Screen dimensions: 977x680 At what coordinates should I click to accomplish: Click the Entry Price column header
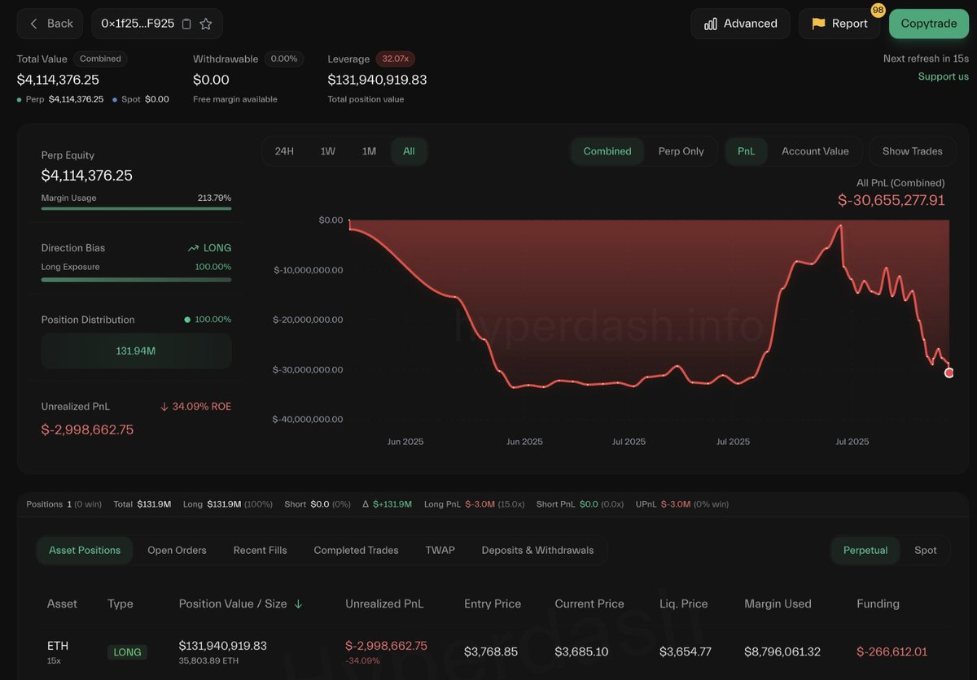tap(493, 604)
